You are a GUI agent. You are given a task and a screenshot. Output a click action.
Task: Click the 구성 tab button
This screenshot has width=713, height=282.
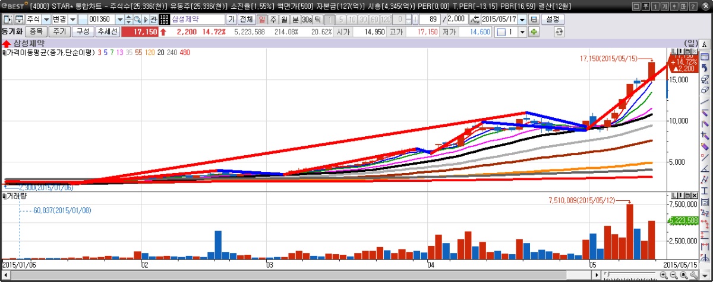tap(83, 32)
